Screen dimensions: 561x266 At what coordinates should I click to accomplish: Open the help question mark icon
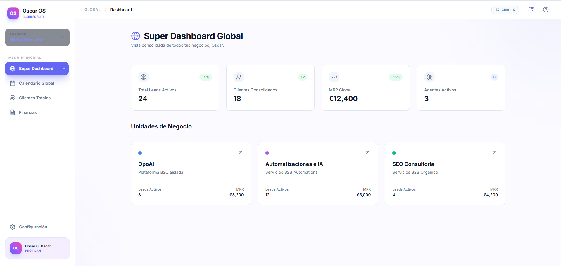coord(546,10)
